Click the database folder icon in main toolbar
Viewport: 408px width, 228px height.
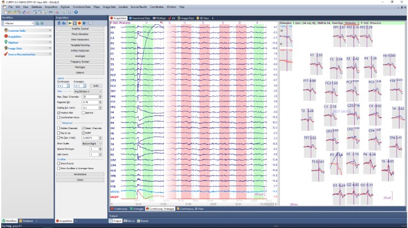19,12
